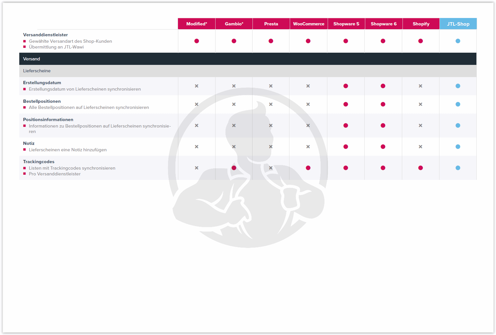Screen dimensions: 496x335
Task: Click the Modified column header
Action: point(197,24)
